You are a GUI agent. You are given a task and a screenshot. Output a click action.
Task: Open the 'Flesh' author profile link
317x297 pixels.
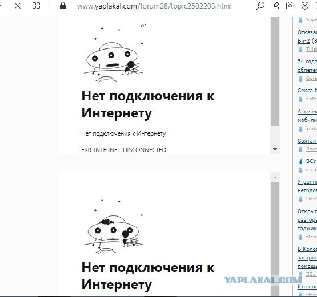311,198
